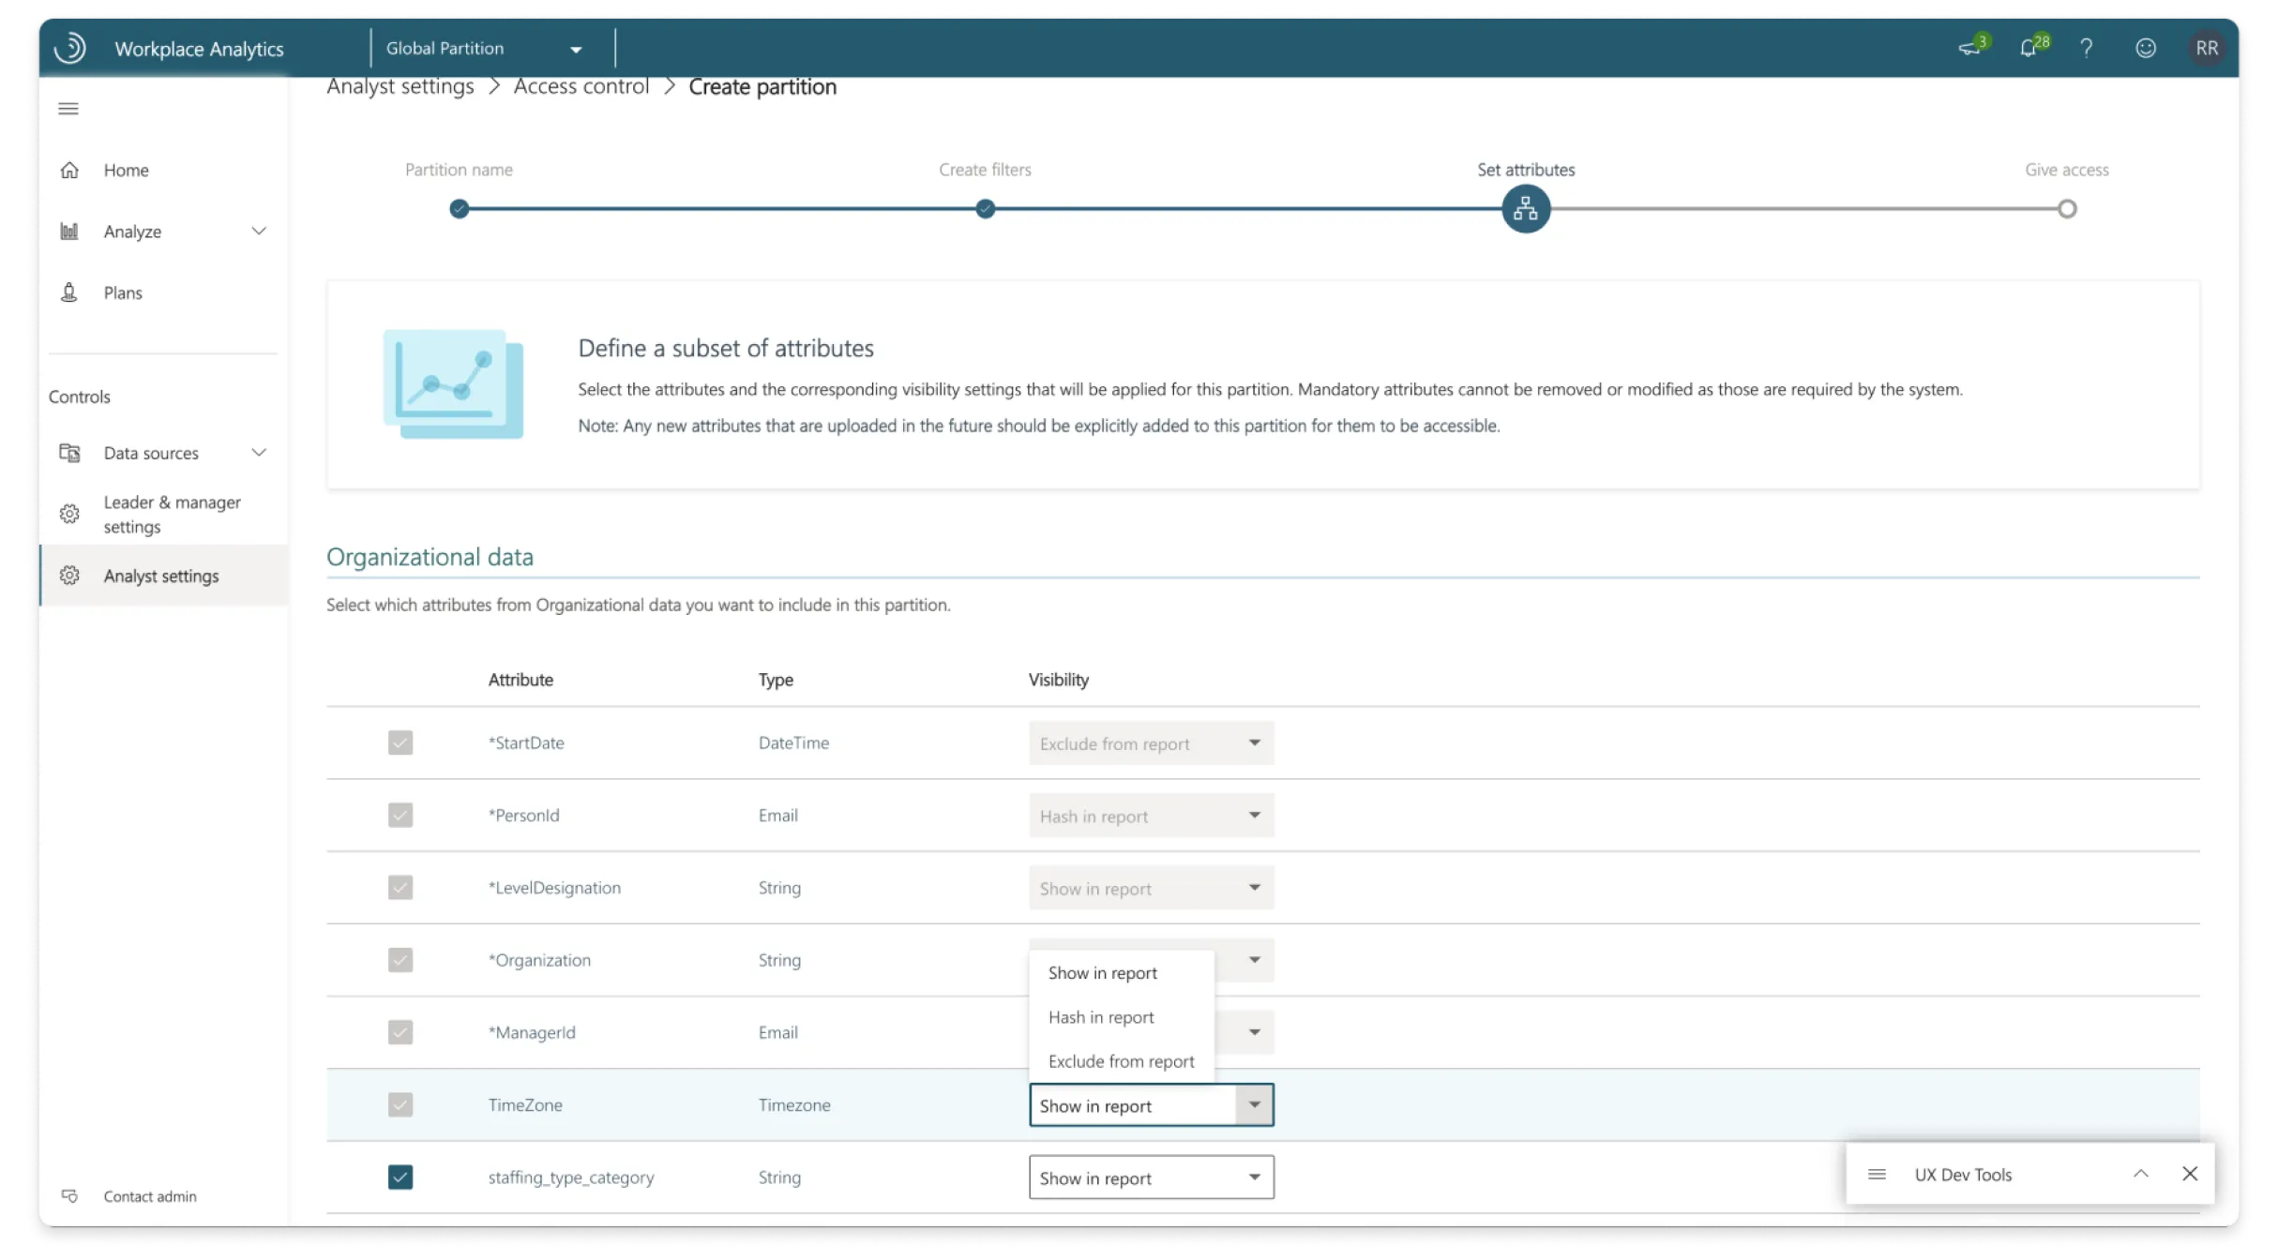The width and height of the screenshot is (2278, 1260).
Task: Open the announcements megaphone icon
Action: click(x=1969, y=48)
